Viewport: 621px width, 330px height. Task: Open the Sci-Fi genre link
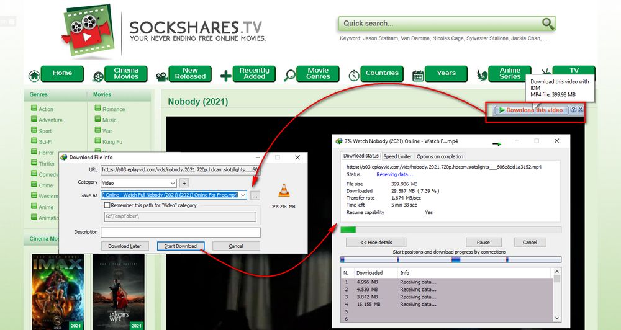click(x=45, y=141)
